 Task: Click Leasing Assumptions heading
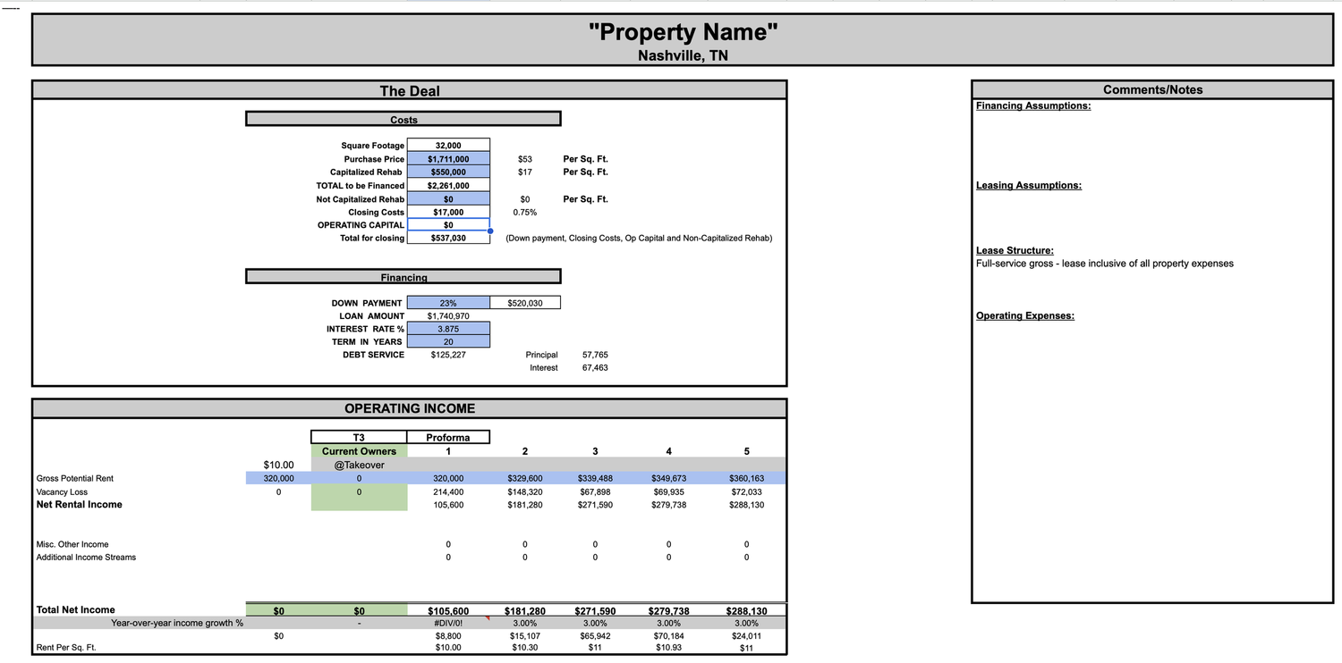click(1029, 185)
